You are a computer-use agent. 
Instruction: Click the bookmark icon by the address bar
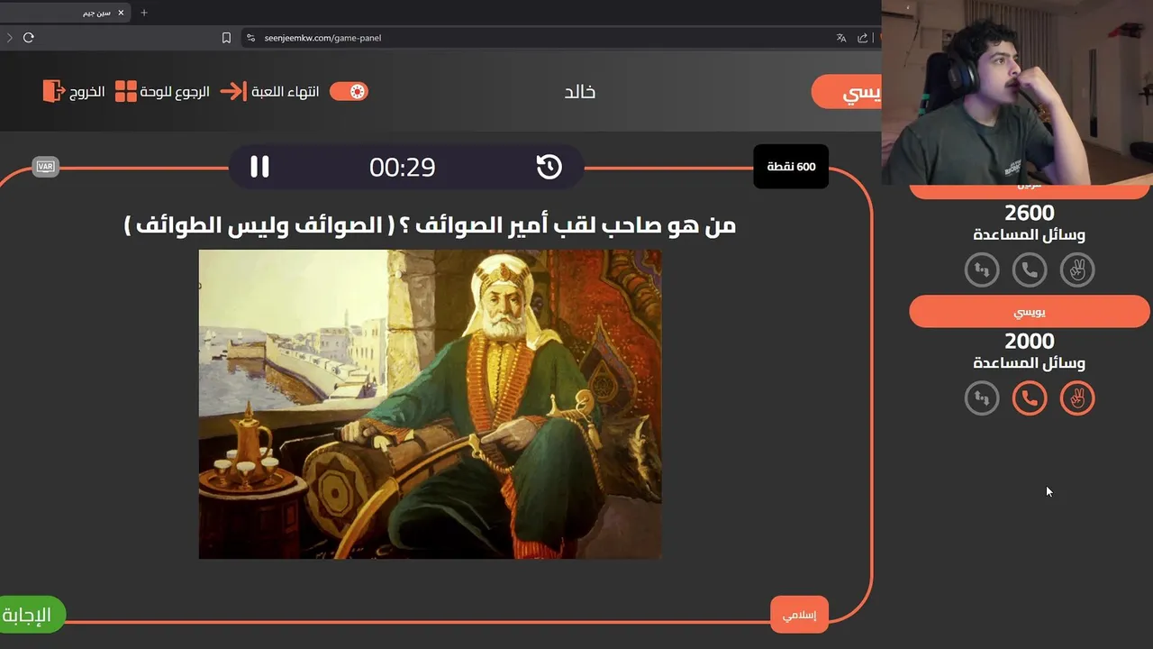tap(226, 38)
